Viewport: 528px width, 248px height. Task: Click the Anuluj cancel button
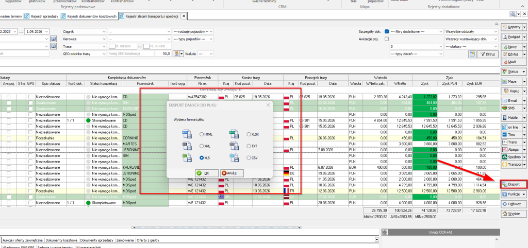click(x=232, y=173)
